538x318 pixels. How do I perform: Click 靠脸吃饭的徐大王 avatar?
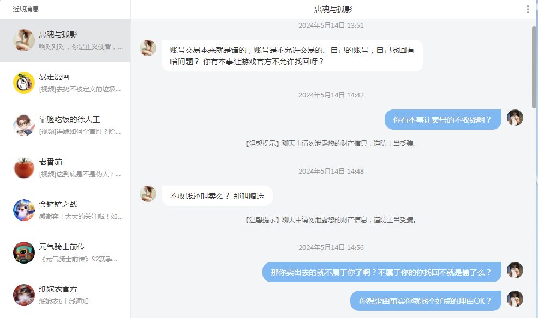pos(24,125)
